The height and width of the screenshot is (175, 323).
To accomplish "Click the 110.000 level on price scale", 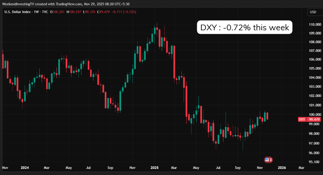I will [315, 24].
